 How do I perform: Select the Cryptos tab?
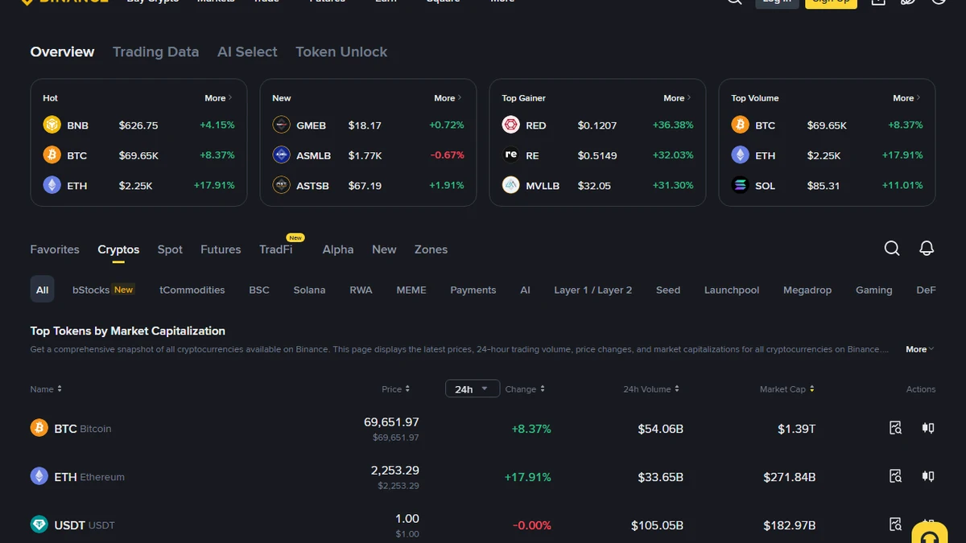point(118,249)
